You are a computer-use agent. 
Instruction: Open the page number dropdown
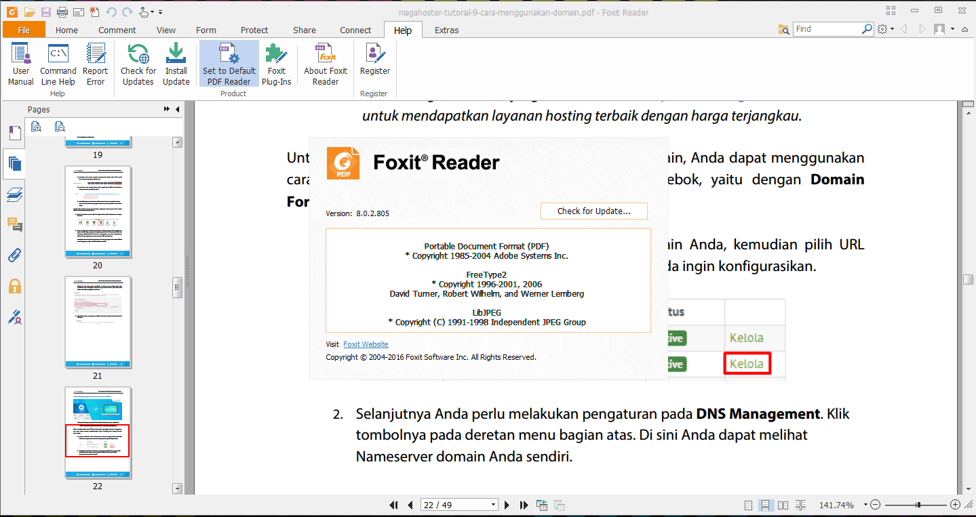pyautogui.click(x=493, y=505)
